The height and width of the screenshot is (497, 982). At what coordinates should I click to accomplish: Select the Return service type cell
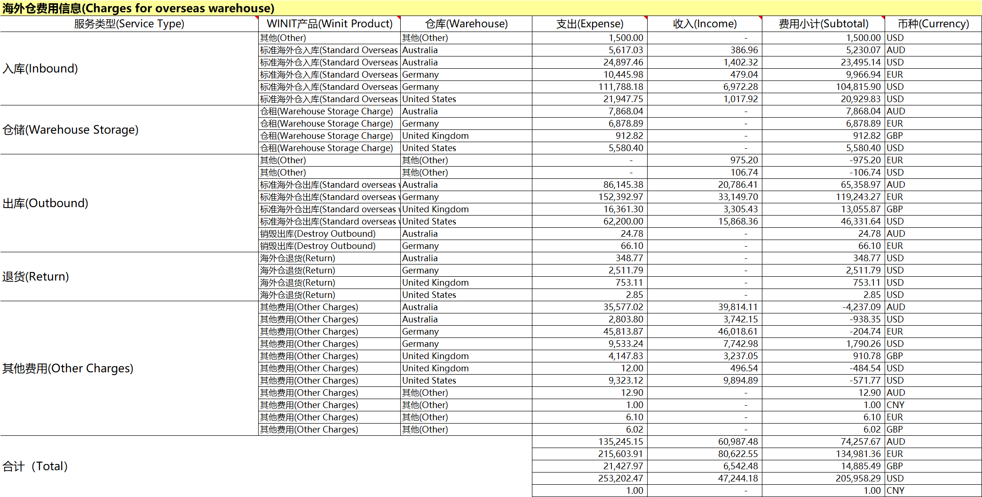tap(129, 276)
